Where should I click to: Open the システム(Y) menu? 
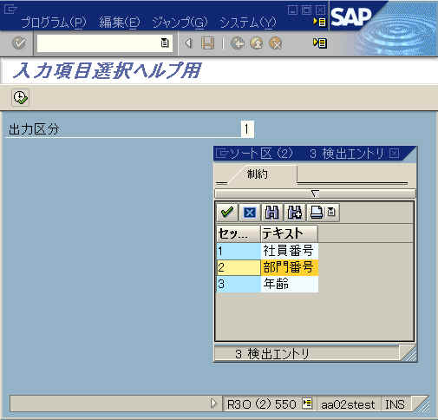click(x=248, y=23)
